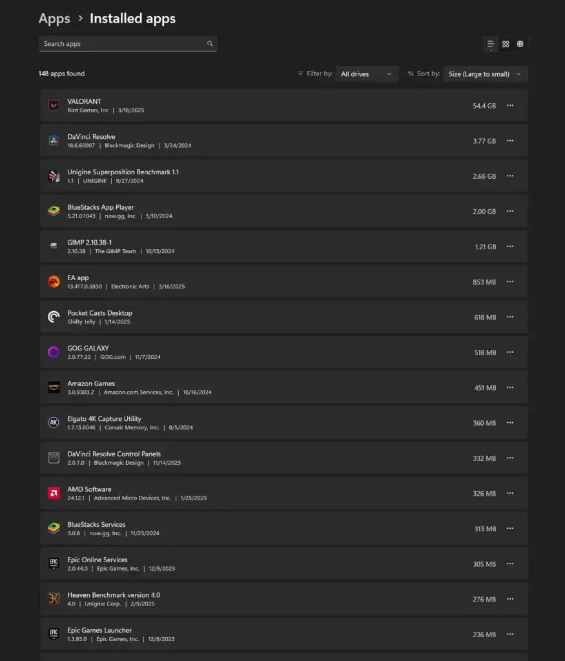Open more options for Pocket Casts Desktop

(x=510, y=317)
